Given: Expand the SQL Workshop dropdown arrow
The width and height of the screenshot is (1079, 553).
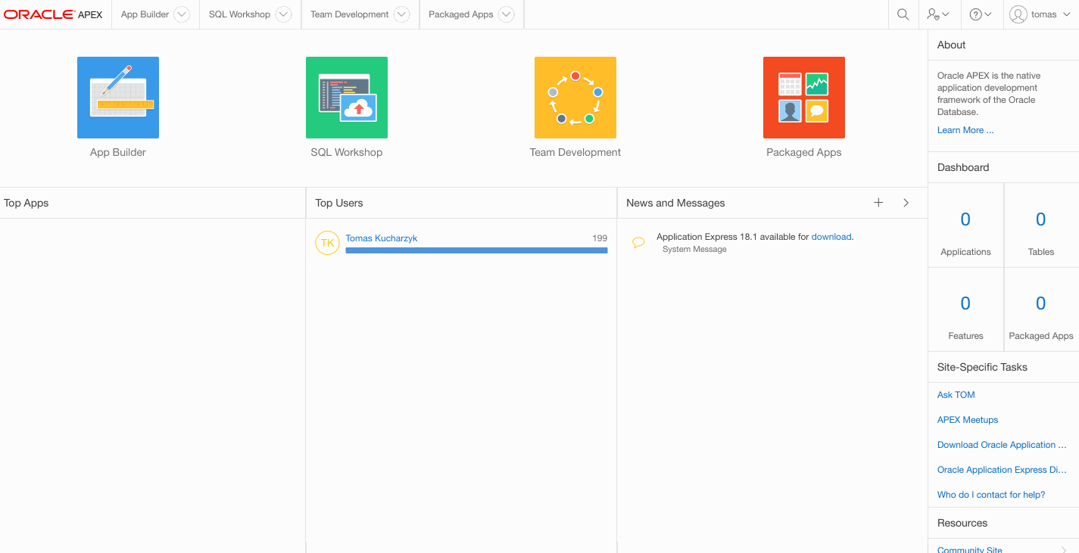Looking at the screenshot, I should 283,14.
